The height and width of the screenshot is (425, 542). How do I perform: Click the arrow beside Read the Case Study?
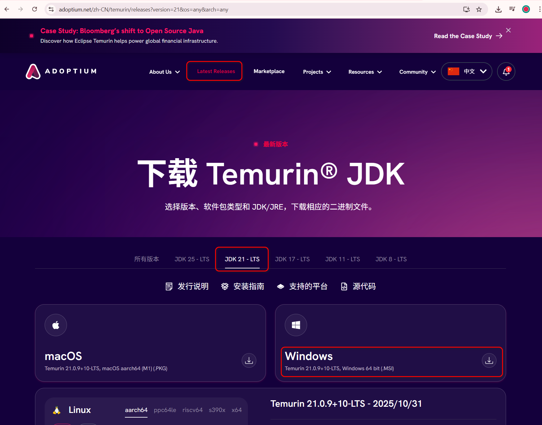(499, 36)
